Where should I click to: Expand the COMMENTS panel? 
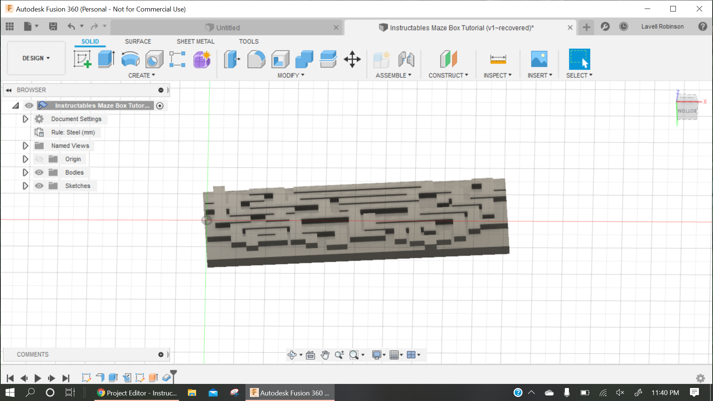click(161, 355)
